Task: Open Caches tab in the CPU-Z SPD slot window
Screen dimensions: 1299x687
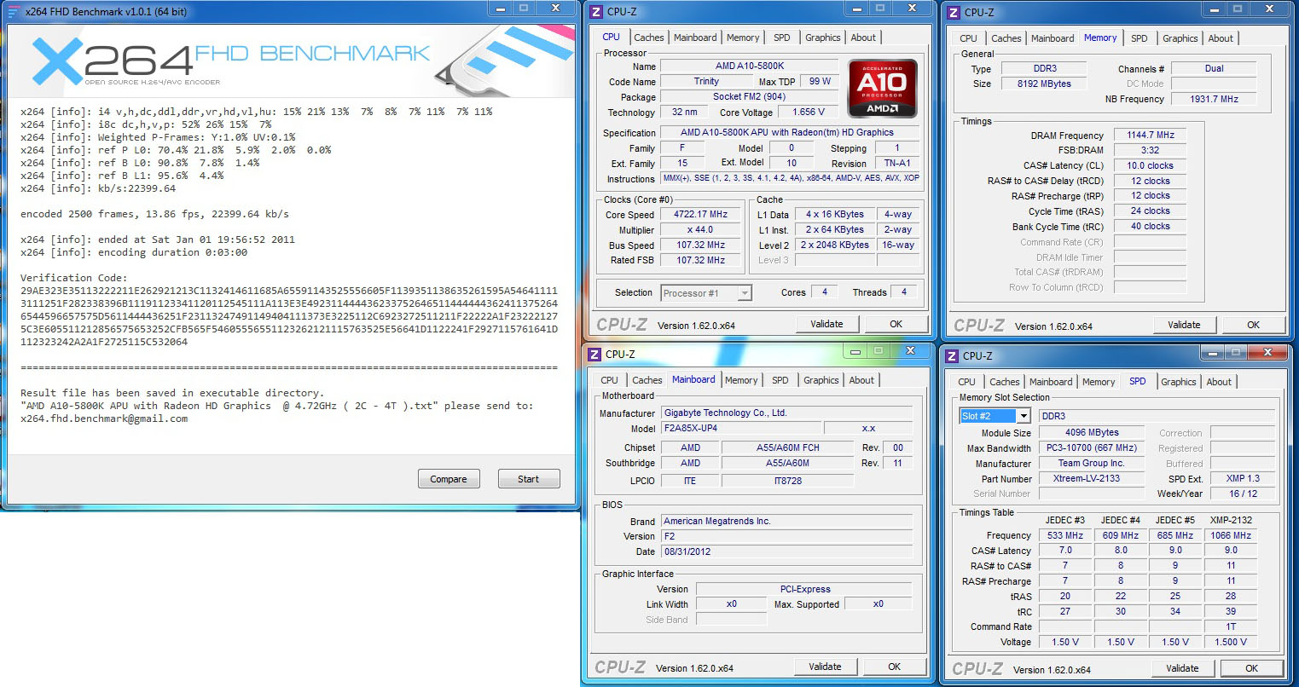Action: coord(1004,382)
